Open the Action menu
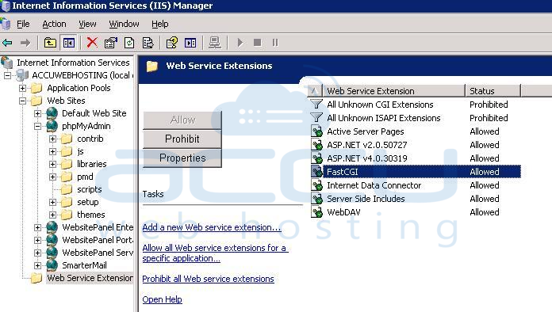 click(x=54, y=24)
